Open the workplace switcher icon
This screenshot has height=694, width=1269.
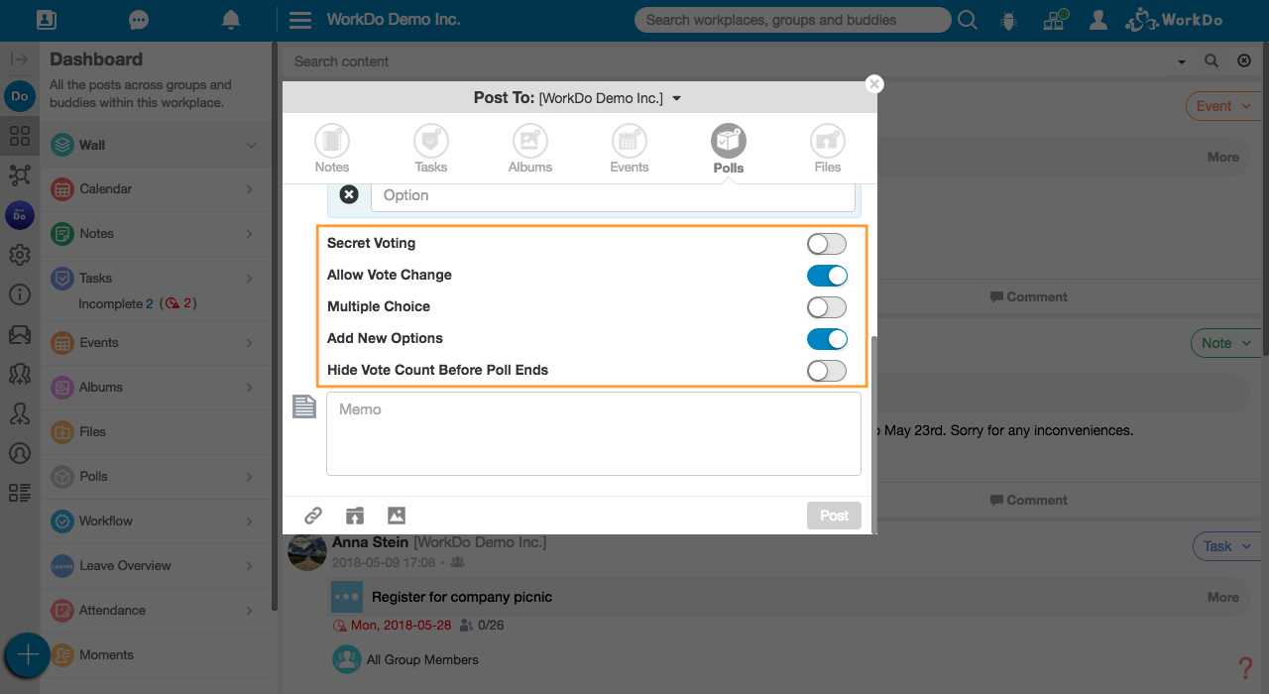[1055, 20]
